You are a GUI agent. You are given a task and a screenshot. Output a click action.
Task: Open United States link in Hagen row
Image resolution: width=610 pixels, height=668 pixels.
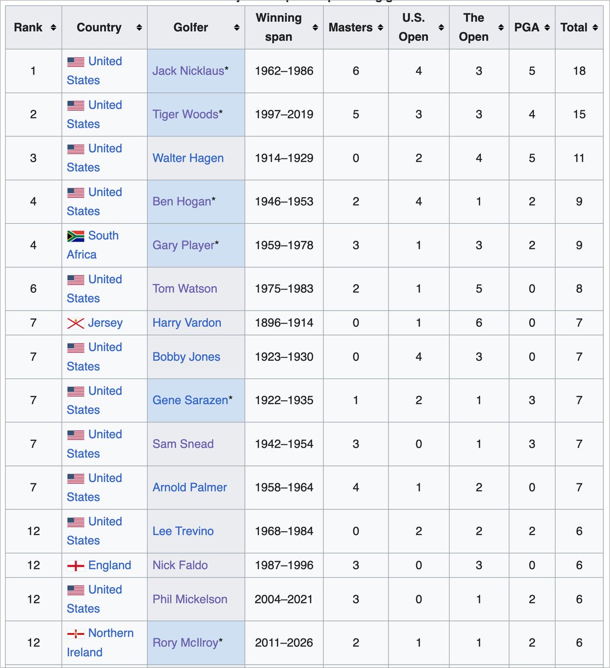pos(95,158)
